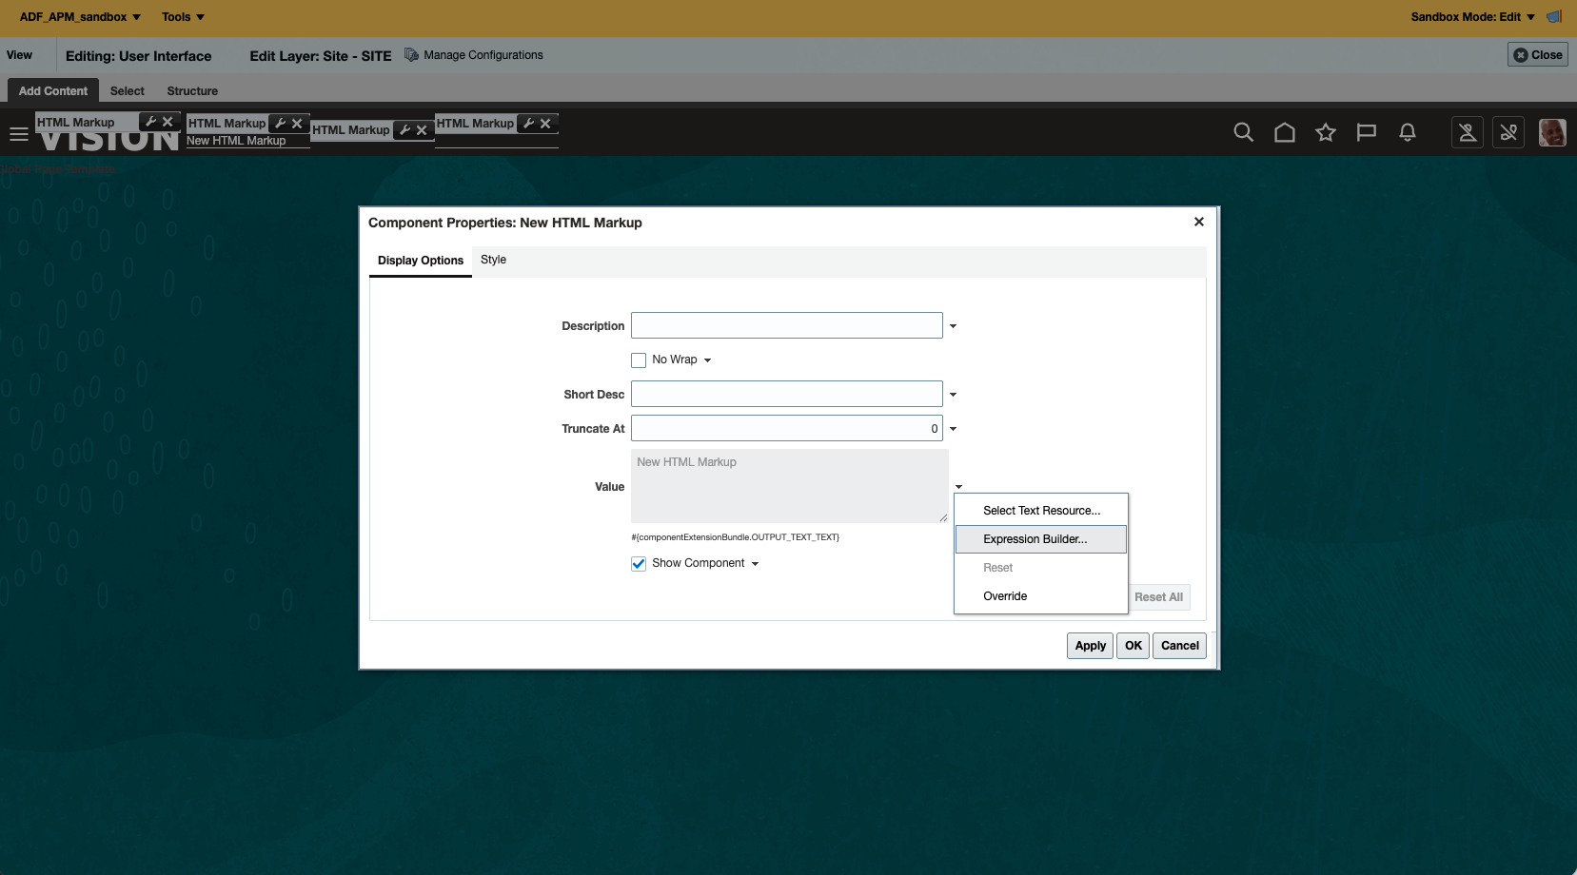Choose Expression Builder from the menu

click(1035, 539)
